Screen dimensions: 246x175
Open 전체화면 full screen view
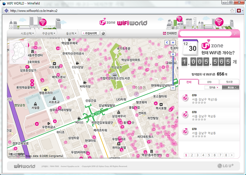click(170, 33)
